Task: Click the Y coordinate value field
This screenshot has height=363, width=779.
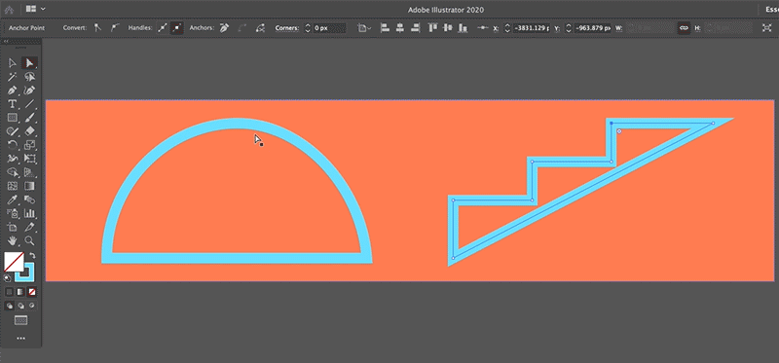Action: click(x=593, y=28)
